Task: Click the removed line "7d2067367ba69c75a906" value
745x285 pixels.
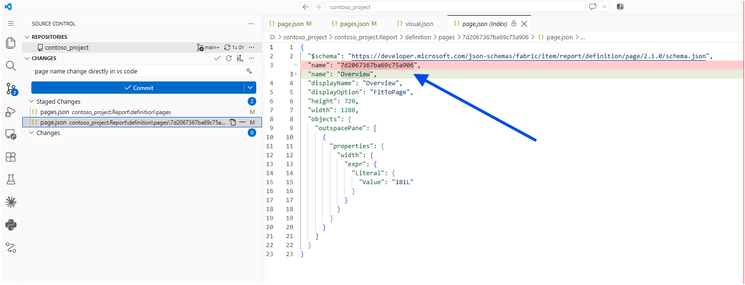Action: (377, 65)
